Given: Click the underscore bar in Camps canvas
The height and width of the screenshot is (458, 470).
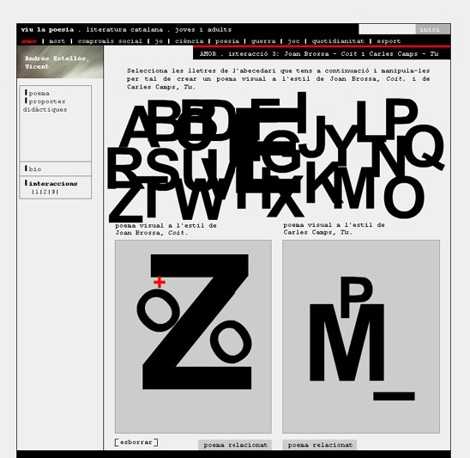Looking at the screenshot, I should [394, 396].
